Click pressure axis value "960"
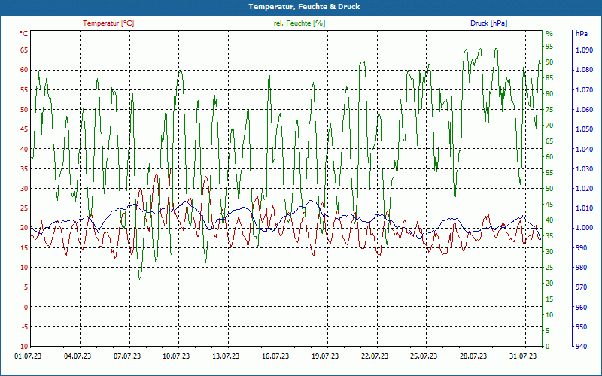 coord(582,307)
